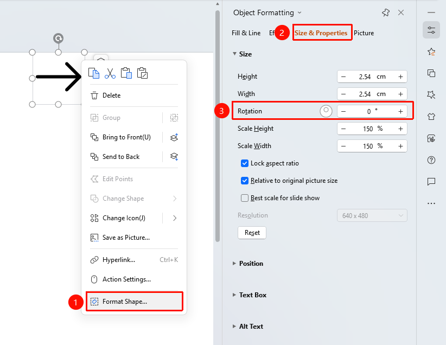Image resolution: width=446 pixels, height=345 pixels.
Task: Choose Delete from the context menu
Action: pyautogui.click(x=134, y=95)
